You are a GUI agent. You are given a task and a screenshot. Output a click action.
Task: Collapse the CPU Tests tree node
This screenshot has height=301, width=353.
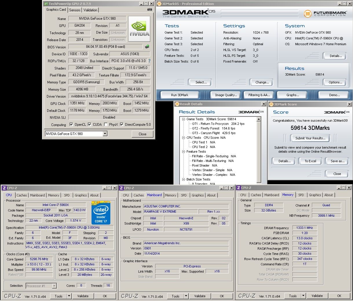184,138
